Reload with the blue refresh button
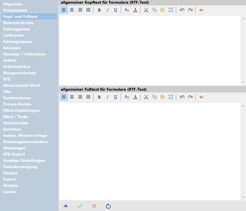 [x=109, y=206]
